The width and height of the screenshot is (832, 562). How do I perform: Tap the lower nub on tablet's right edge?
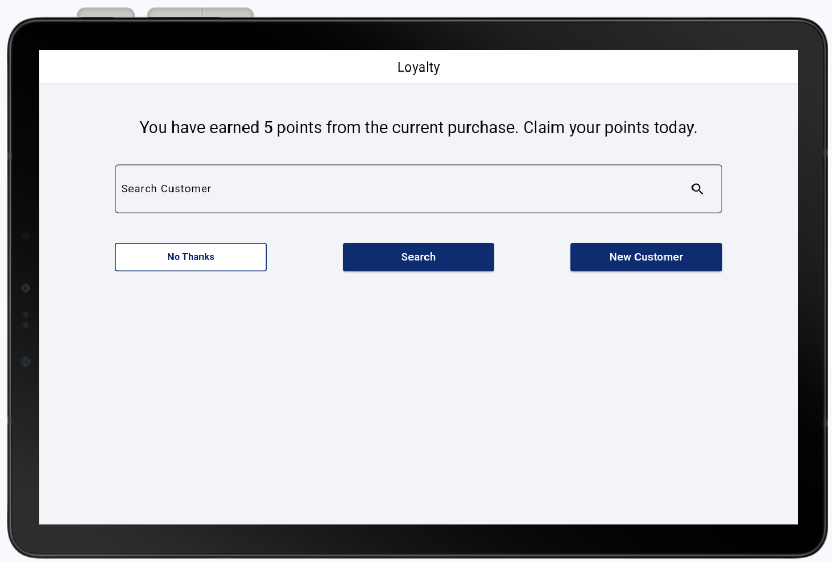[825, 423]
